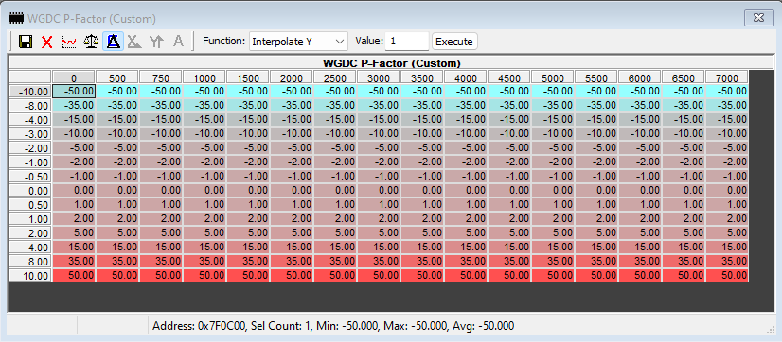Select 35.00 cell under column 5500

click(596, 261)
